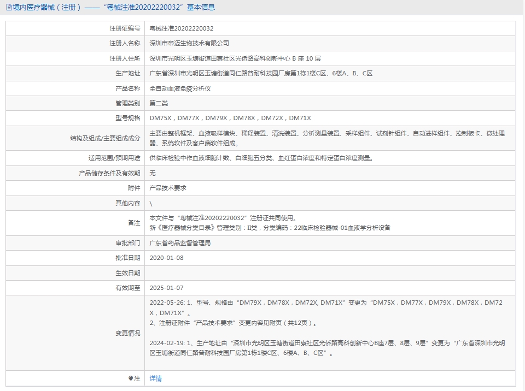Click the 备注 label
The image size is (525, 391).
134,223
